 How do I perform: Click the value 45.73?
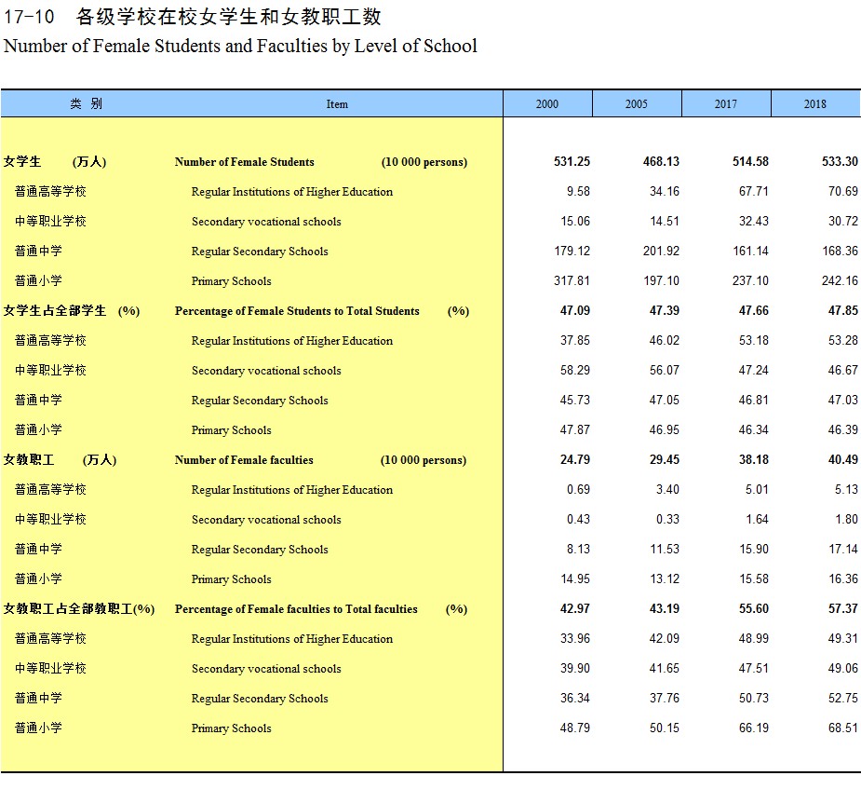[575, 401]
